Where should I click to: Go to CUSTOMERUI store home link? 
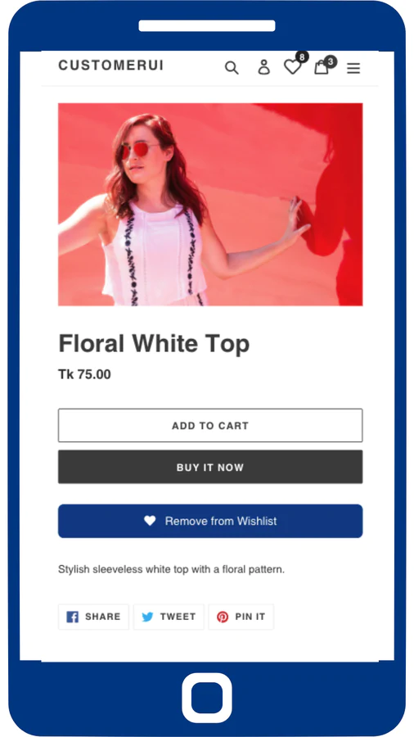click(110, 66)
